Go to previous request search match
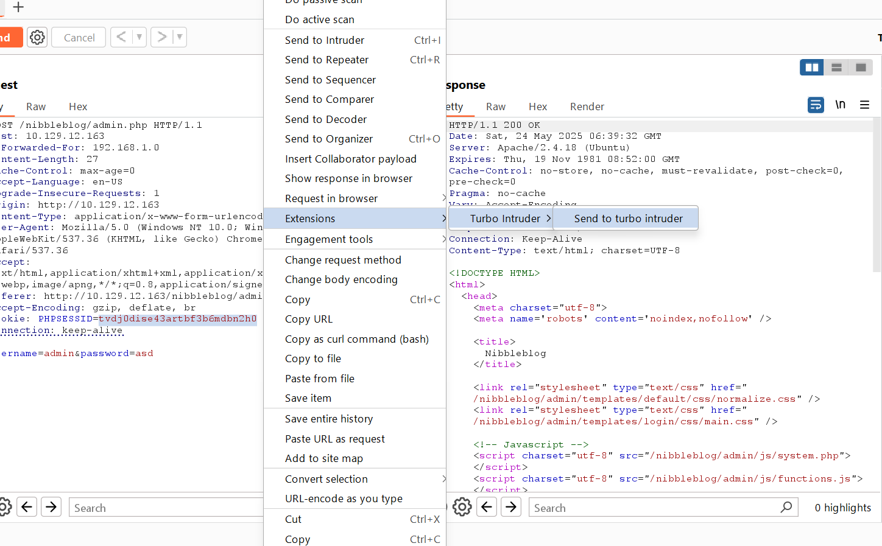882x546 pixels. click(27, 507)
